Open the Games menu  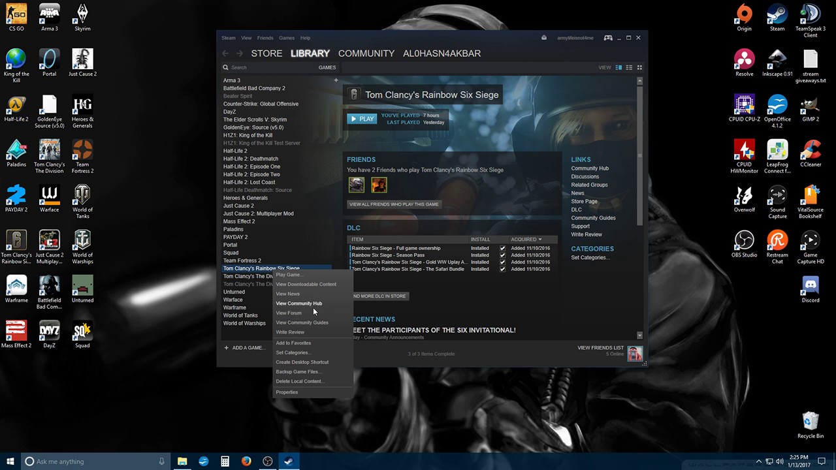(287, 38)
